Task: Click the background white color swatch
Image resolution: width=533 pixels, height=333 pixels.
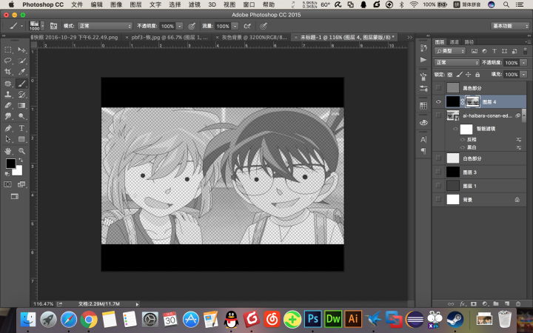Action: 18,172
